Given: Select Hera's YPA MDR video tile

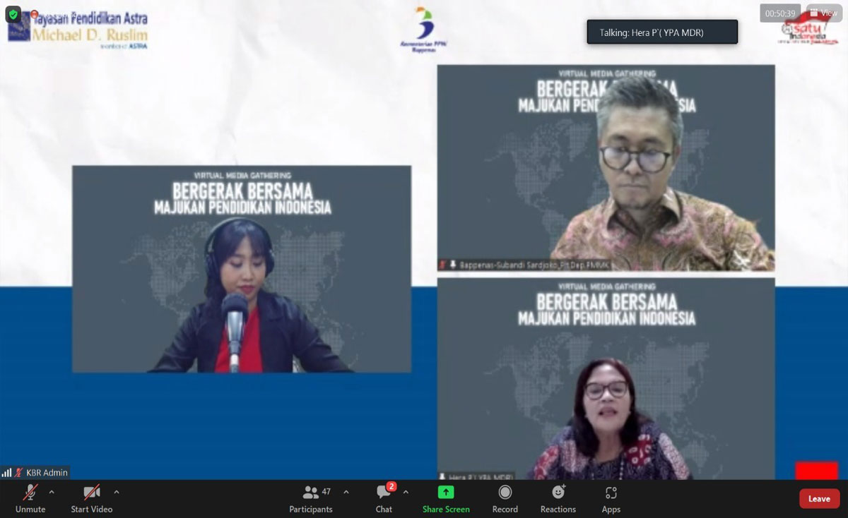Looking at the screenshot, I should tap(606, 378).
